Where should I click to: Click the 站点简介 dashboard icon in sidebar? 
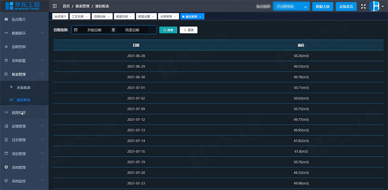6,19
